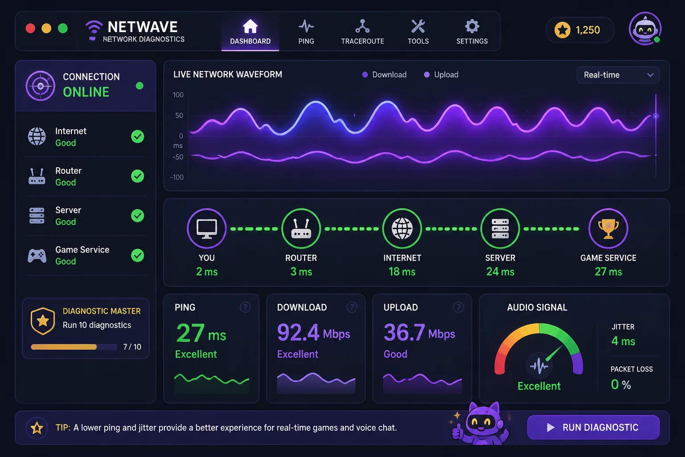Click the Server rack icon in sidebar

(x=37, y=216)
